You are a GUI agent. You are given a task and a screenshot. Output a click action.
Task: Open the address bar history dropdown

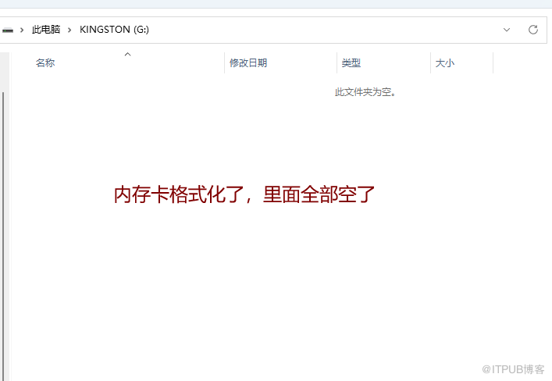coord(507,30)
